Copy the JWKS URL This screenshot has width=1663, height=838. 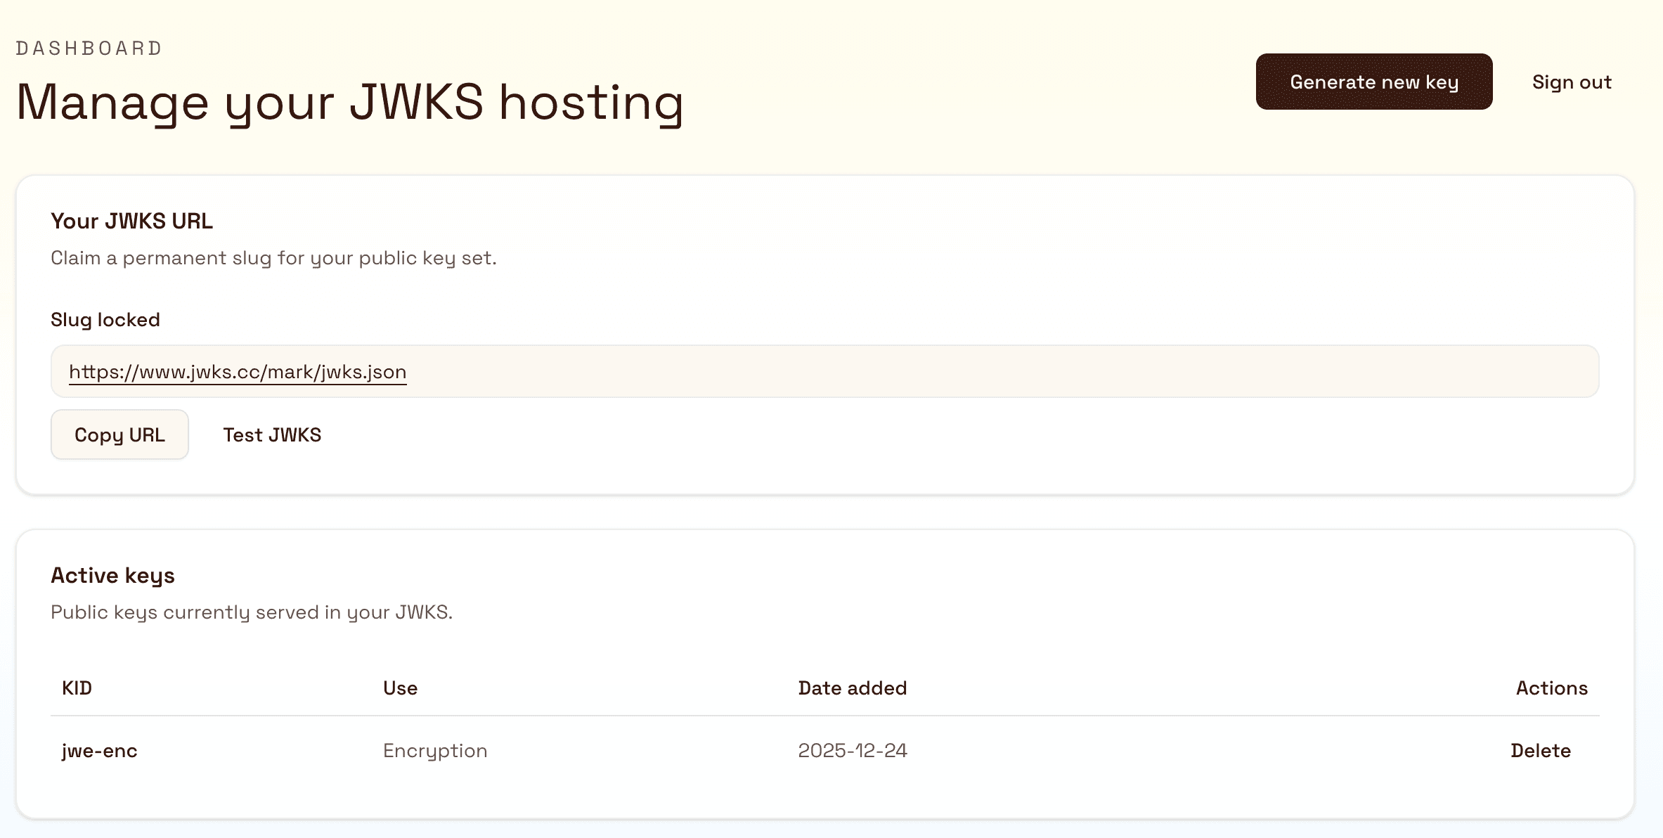click(x=119, y=434)
